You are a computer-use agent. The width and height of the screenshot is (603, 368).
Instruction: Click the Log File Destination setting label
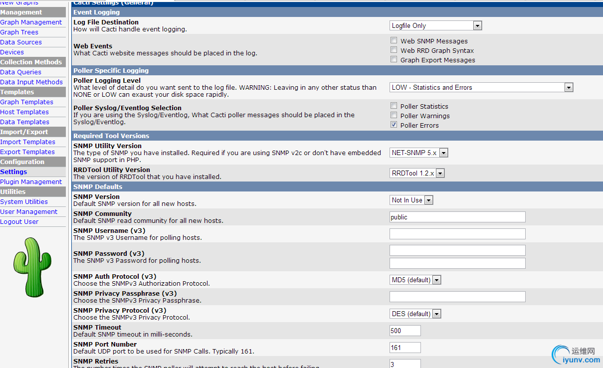tap(106, 22)
